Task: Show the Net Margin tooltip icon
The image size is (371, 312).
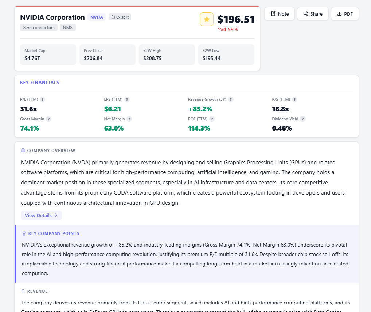Action: click(x=129, y=119)
